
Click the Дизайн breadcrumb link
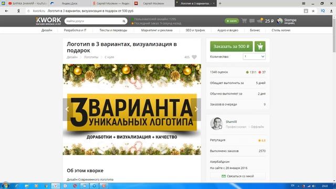[x=72, y=57]
